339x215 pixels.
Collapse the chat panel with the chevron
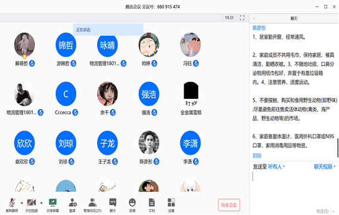(x=254, y=18)
